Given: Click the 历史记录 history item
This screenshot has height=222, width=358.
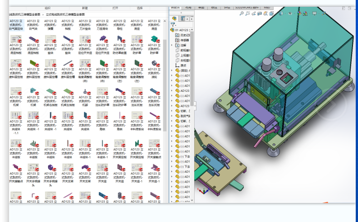Looking at the screenshot, I should 185,35.
